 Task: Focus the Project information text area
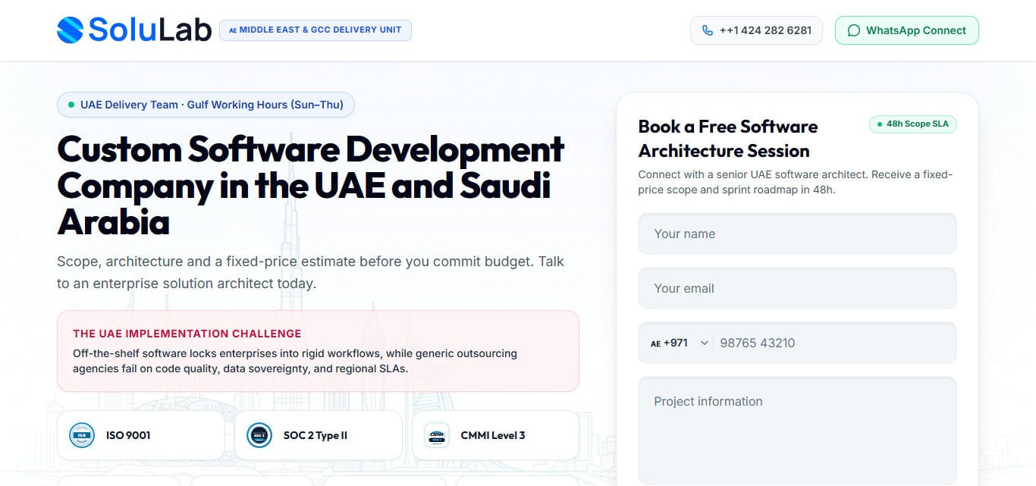point(797,431)
